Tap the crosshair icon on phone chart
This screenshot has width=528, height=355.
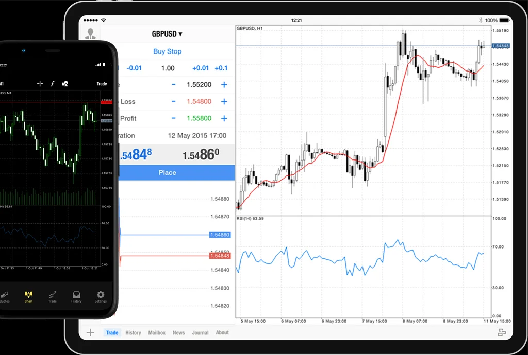pyautogui.click(x=40, y=84)
